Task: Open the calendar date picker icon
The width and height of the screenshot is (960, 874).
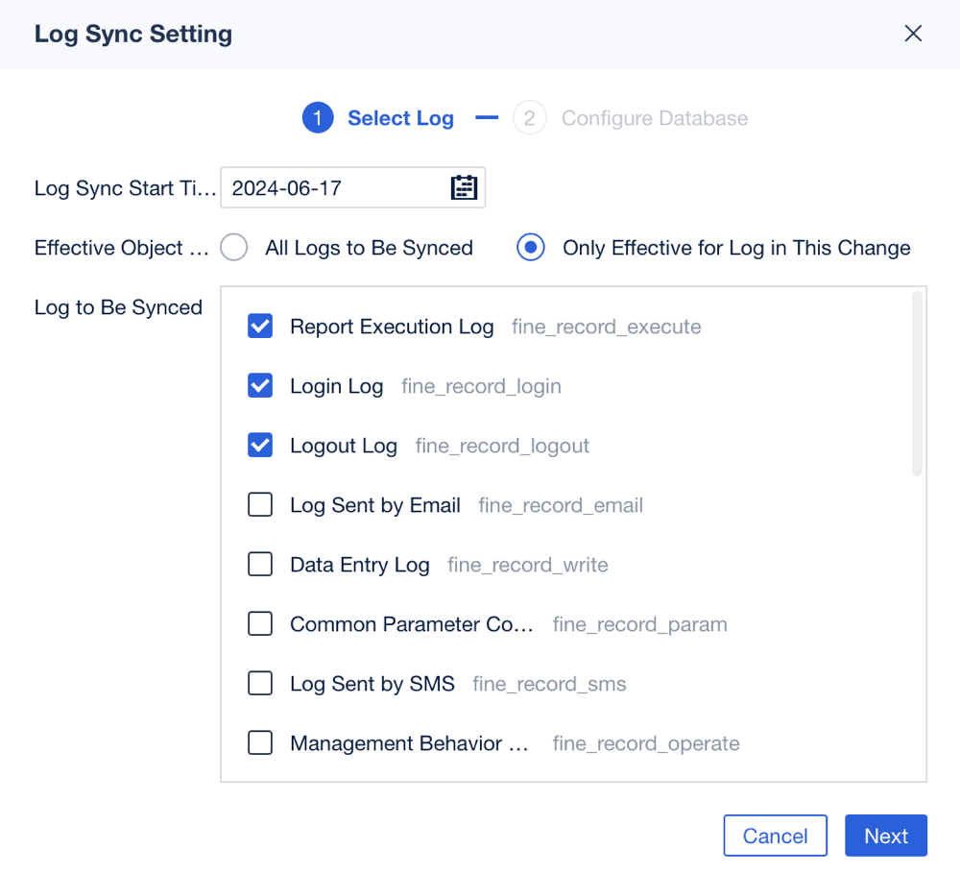Action: 464,187
